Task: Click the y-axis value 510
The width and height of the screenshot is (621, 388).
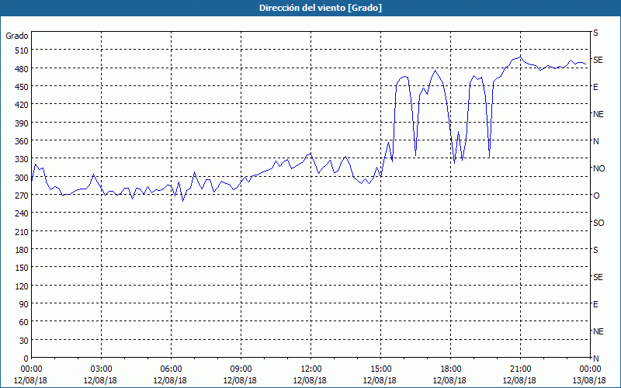Action: (x=23, y=50)
